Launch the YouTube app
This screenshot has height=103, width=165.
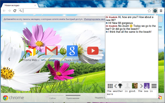coord(93,51)
